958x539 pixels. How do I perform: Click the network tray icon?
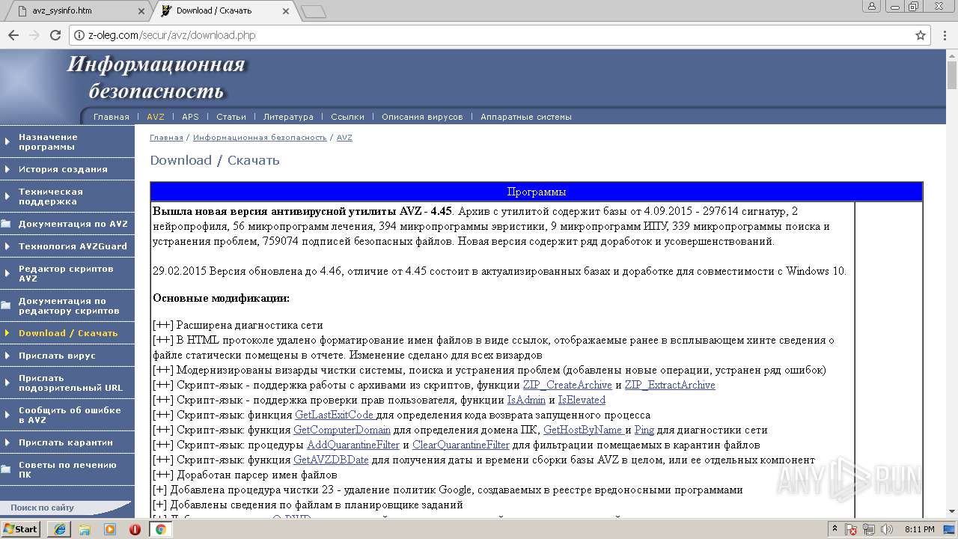869,529
